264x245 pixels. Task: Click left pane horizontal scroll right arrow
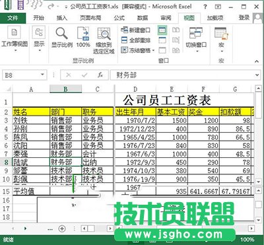pyautogui.click(x=110, y=228)
